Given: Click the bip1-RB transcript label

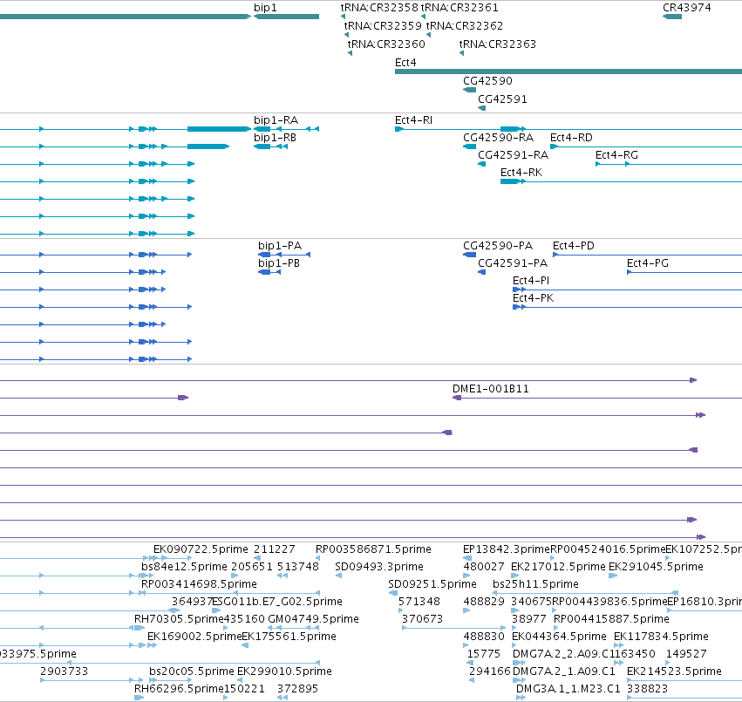Looking at the screenshot, I should [x=275, y=138].
